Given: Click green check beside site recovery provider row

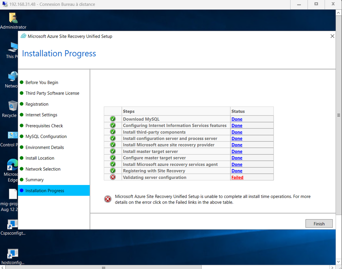Looking at the screenshot, I should pyautogui.click(x=113, y=145).
